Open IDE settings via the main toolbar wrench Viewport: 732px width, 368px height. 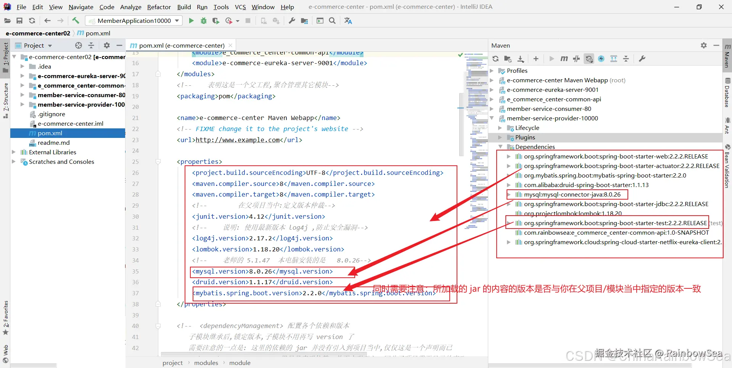pyautogui.click(x=292, y=21)
